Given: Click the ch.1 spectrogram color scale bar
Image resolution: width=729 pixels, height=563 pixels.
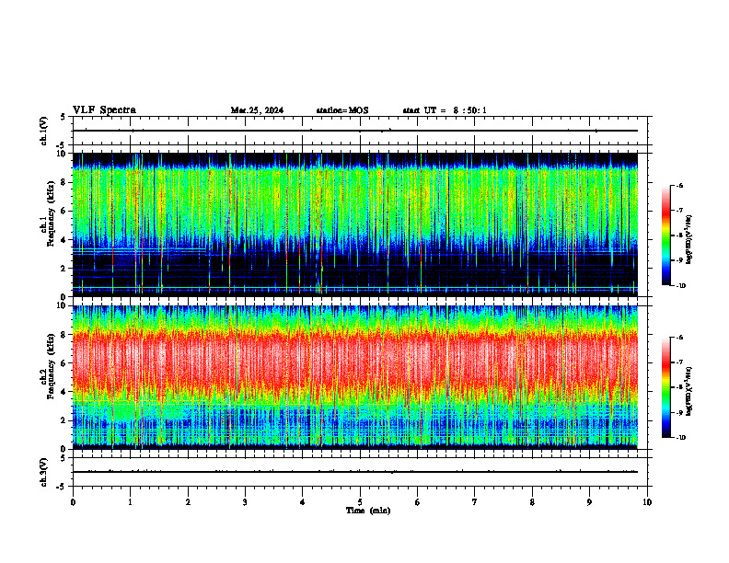Looking at the screenshot, I should coord(665,236).
